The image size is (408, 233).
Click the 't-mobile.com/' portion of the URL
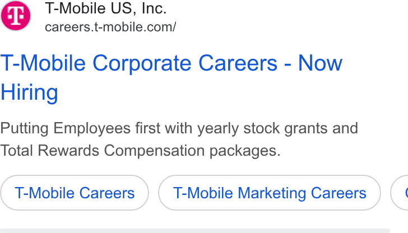click(135, 27)
